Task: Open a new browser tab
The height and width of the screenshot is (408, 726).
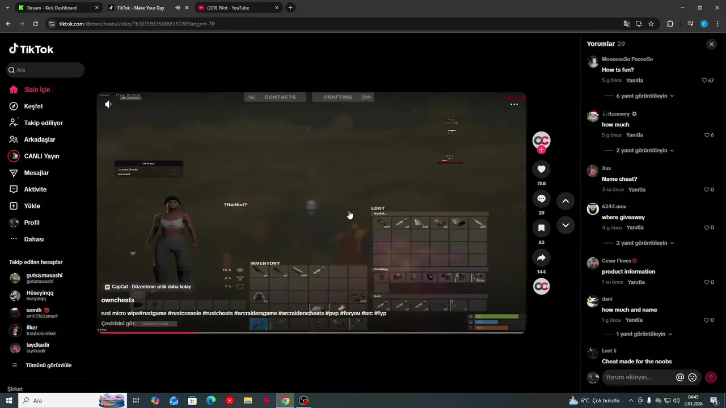Action: (x=290, y=8)
